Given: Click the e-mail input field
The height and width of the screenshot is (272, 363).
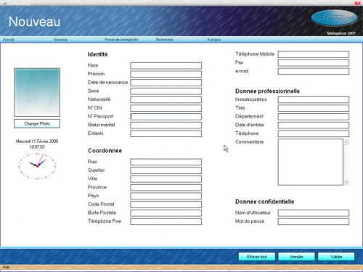Looking at the screenshot, I should click(314, 71).
